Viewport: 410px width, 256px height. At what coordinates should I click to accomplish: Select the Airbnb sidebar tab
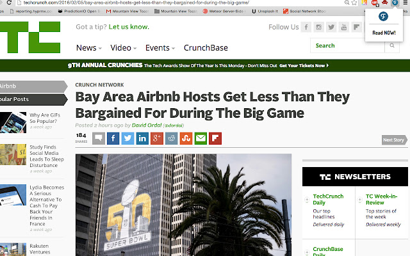[33, 86]
